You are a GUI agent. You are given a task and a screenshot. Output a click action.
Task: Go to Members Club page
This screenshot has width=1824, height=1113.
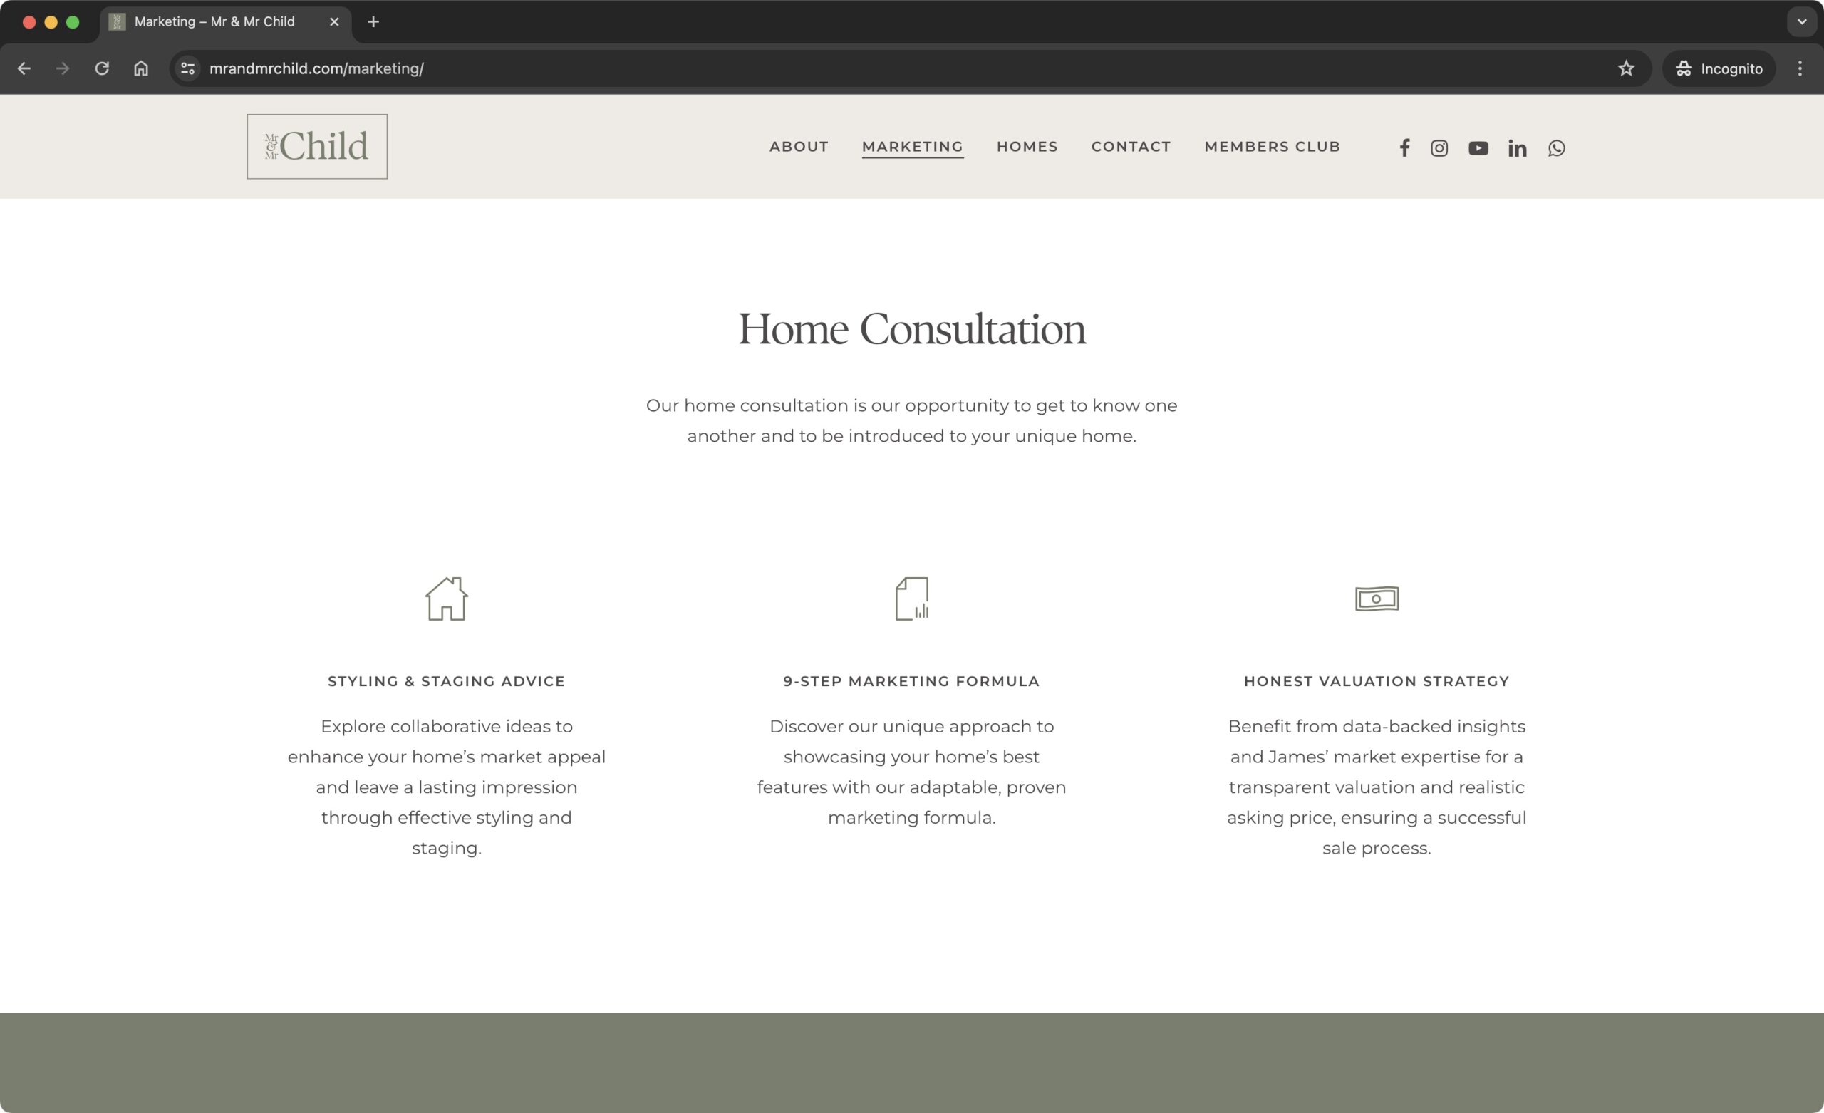pyautogui.click(x=1272, y=147)
